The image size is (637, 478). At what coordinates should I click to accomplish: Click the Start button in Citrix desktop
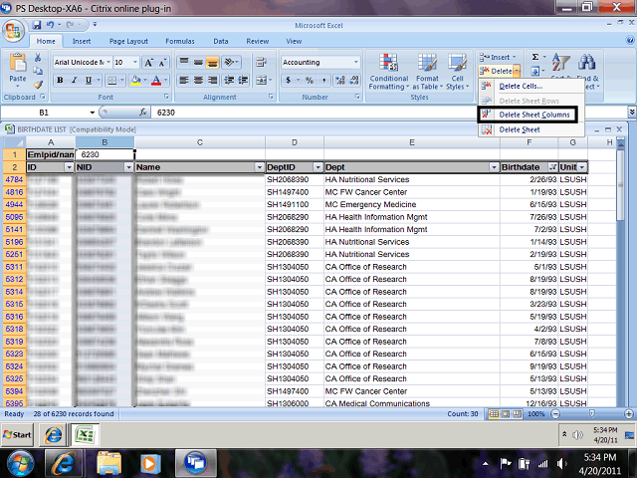point(17,435)
